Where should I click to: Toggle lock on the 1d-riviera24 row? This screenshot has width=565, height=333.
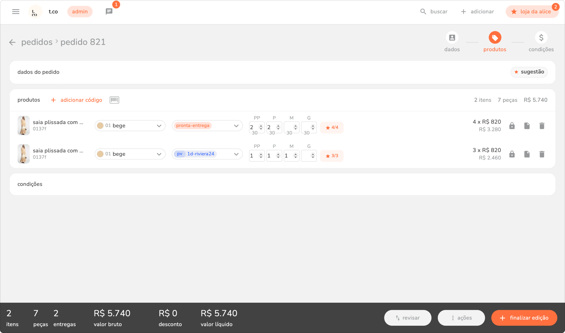click(512, 154)
